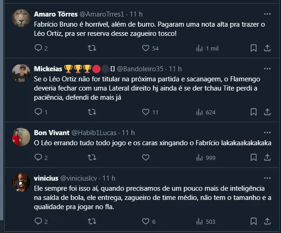This screenshot has width=281, height=233.
Task: Retweet Amaro Tôrres's post about Fabrício Bruno
Action: [91, 48]
